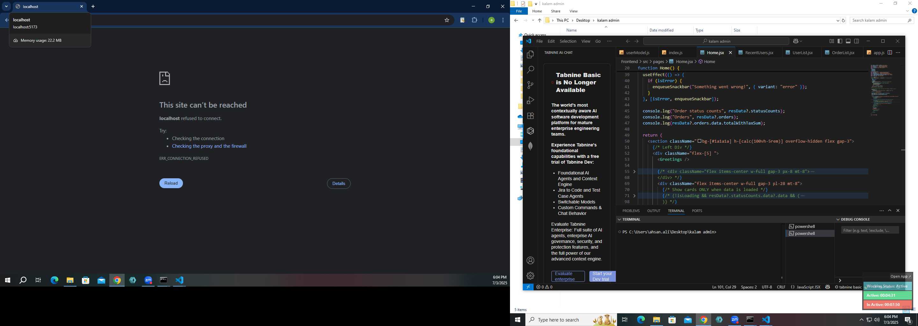
Task: Click the remote window icon in VS Code status bar
Action: point(528,287)
